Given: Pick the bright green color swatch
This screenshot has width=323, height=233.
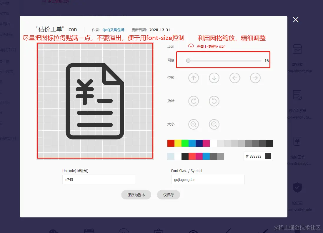Looking at the screenshot, I should (x=185, y=143).
